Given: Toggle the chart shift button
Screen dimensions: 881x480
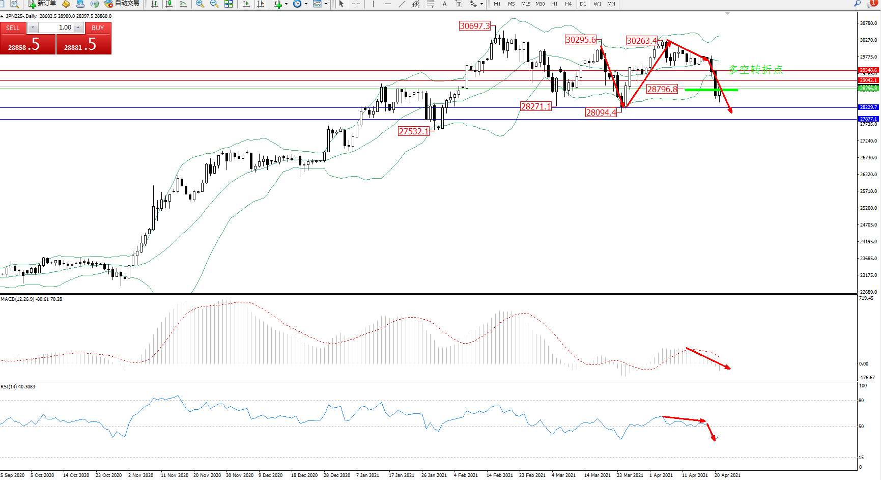Looking at the screenshot, I should coord(261,4).
